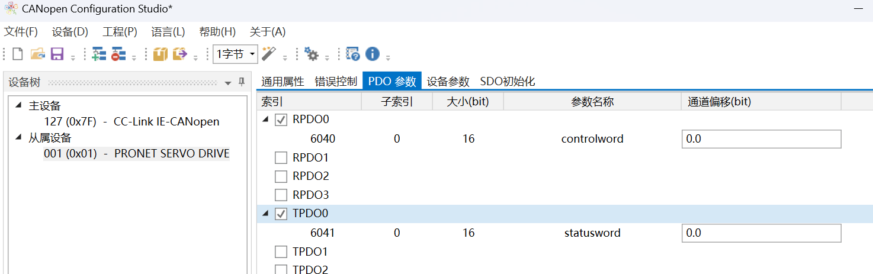Open settings with the gears icon
The image size is (873, 274).
coord(312,54)
